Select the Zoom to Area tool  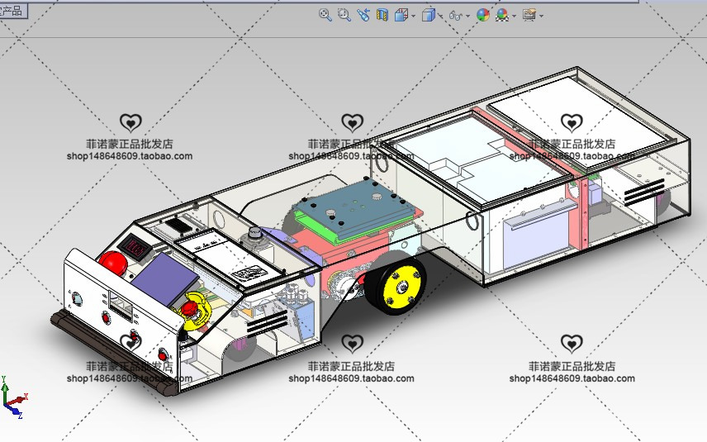point(344,15)
